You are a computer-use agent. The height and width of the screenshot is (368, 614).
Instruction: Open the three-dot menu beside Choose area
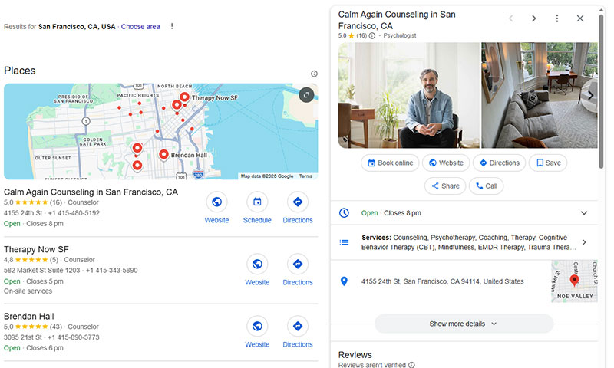172,26
